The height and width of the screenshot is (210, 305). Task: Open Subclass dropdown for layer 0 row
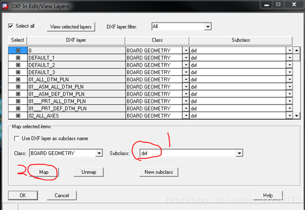pyautogui.click(x=290, y=51)
